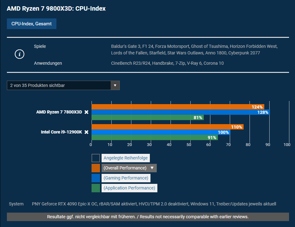Toggle the empty Angelegte Reihenfolge checkbox square
The width and height of the screenshot is (295, 227).
(x=96, y=158)
